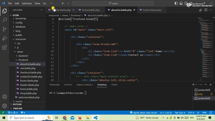
Task: Open Manage gear menu
Action: (x=4, y=106)
